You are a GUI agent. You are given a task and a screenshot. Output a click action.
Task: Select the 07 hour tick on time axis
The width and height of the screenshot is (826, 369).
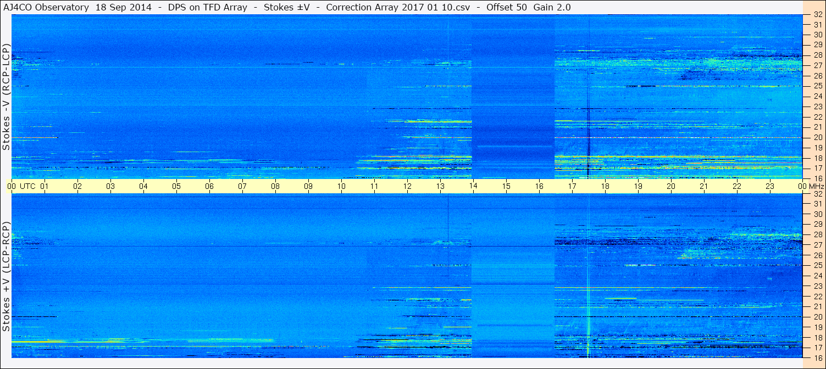click(242, 186)
